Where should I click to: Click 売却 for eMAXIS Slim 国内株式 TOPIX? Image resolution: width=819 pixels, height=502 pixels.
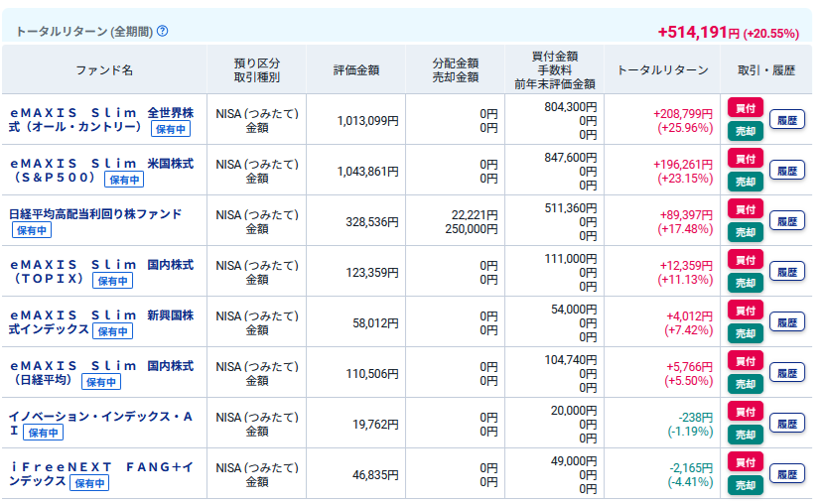(746, 283)
